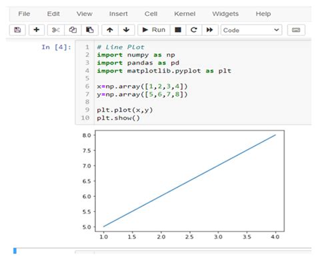The image size is (316, 256).
Task: Select the In [4] cell prompt
Action: (x=56, y=47)
